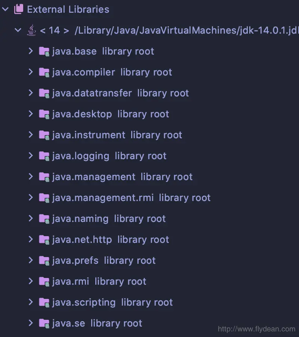Viewport: 299px width, 337px height.
Task: Expand java.logging library root
Action: point(31,155)
